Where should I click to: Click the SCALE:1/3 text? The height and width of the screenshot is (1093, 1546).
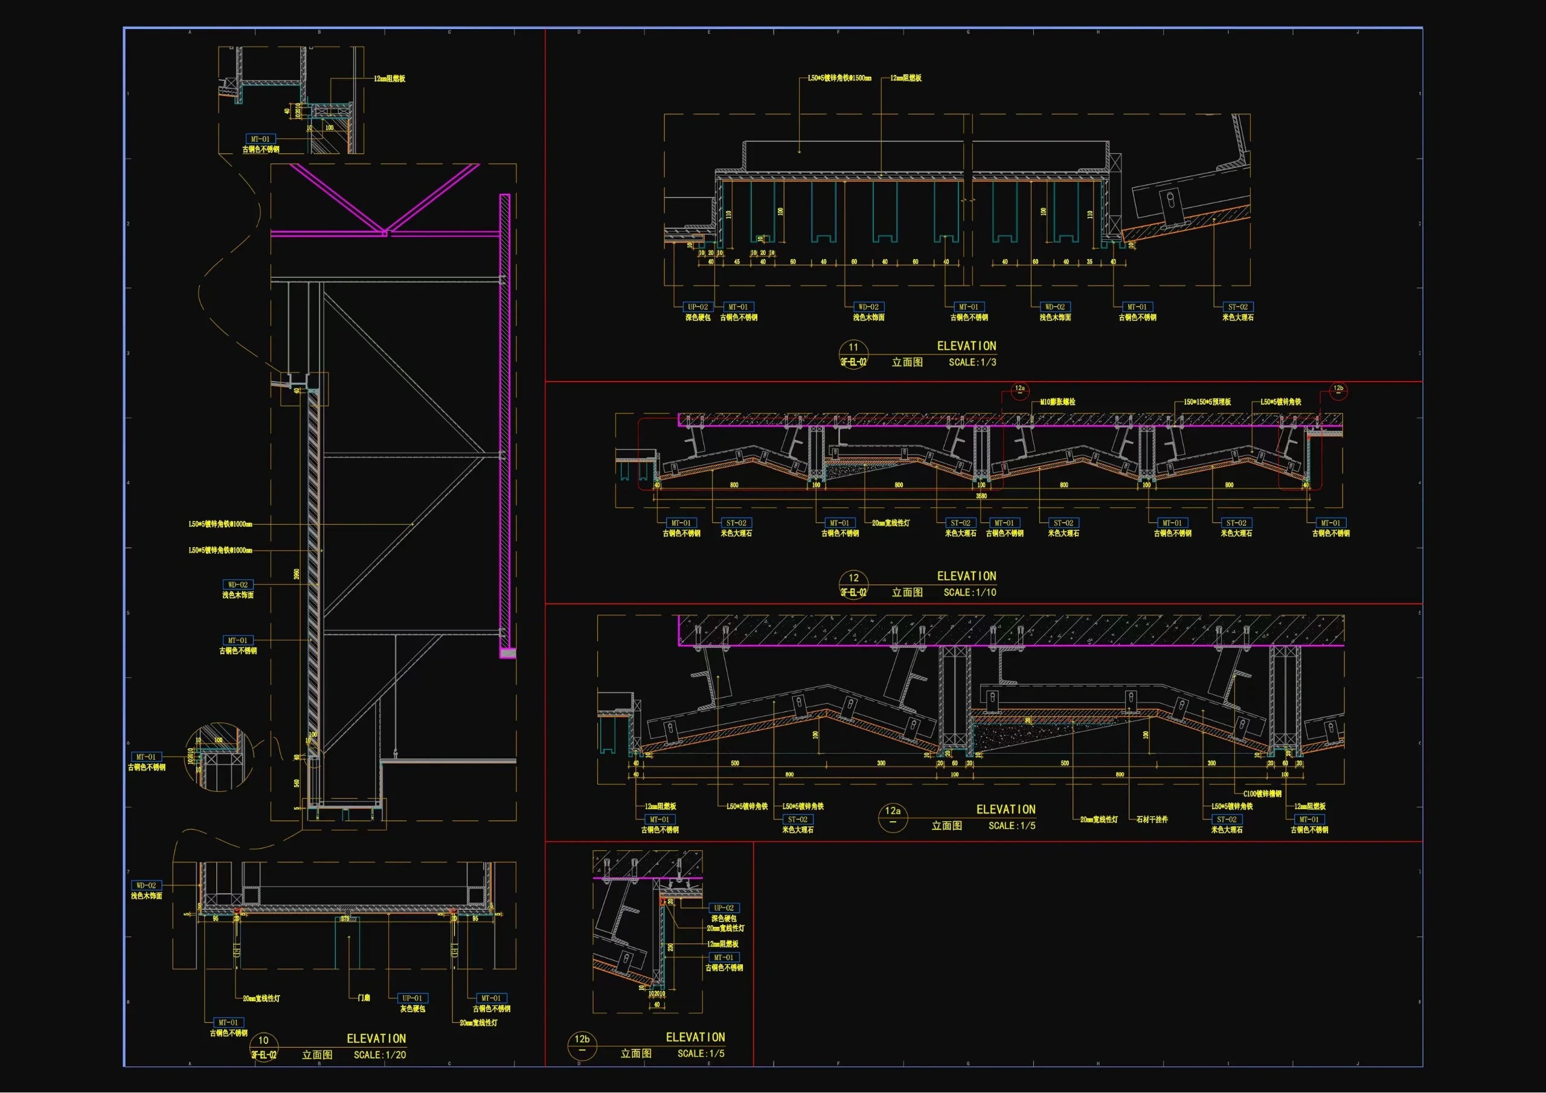click(x=972, y=362)
